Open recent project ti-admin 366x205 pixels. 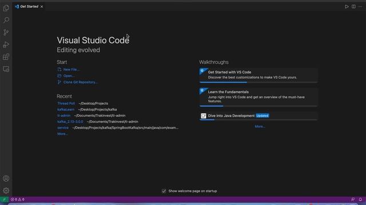63,116
